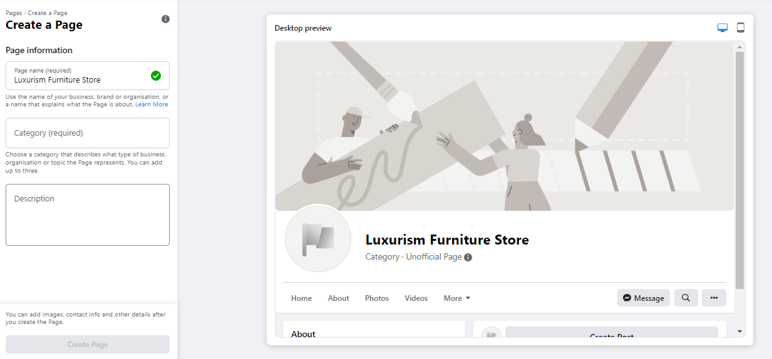Switch to mobile preview icon
This screenshot has width=772, height=359.
click(x=741, y=28)
